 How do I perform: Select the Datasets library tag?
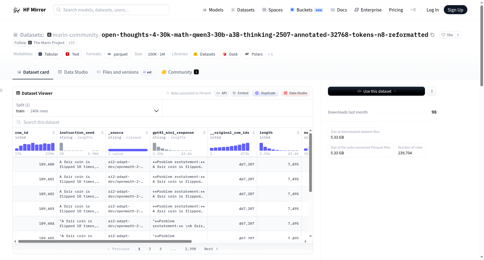coord(204,54)
